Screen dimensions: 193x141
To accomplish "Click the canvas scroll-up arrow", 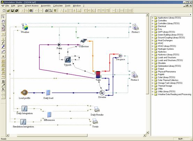I will pyautogui.click(x=147, y=15).
